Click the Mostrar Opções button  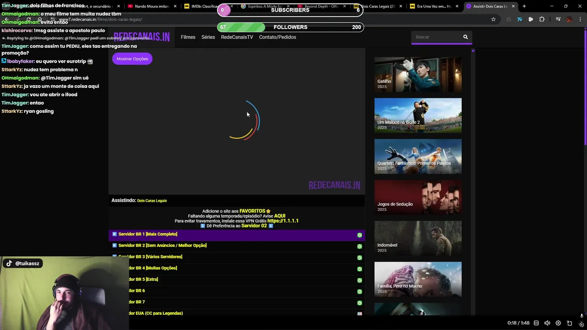tap(132, 59)
